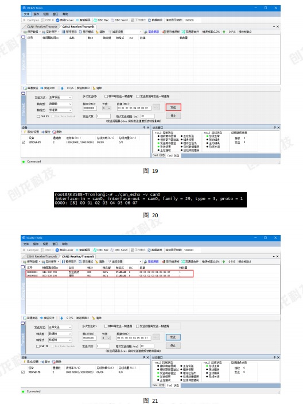Click the frame ID hex field in Figure 19 window

(90, 108)
